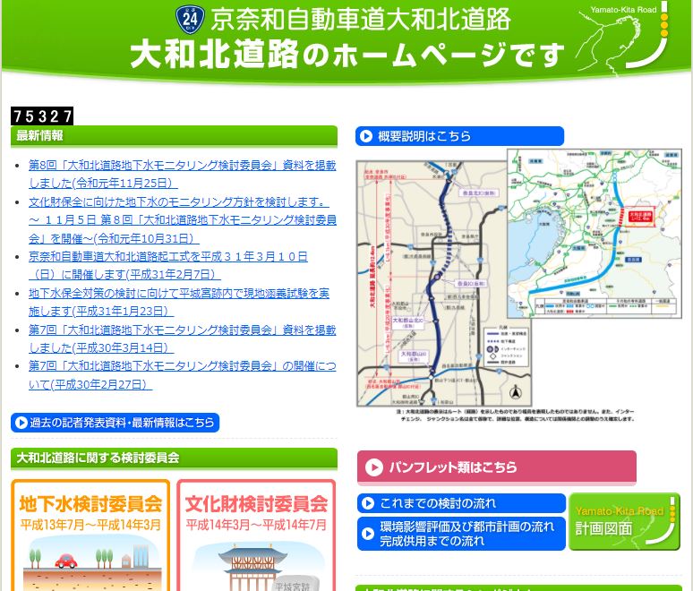Click arrow icon beside これまでの検討の流れ
This screenshot has height=591, width=693.
(367, 503)
